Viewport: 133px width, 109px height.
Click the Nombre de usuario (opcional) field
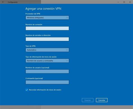tap(47, 71)
